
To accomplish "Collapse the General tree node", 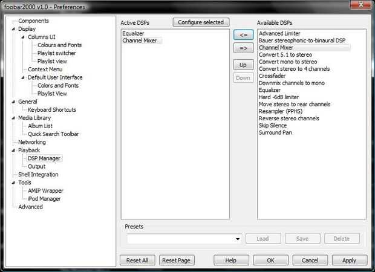I will pyautogui.click(x=13, y=102).
